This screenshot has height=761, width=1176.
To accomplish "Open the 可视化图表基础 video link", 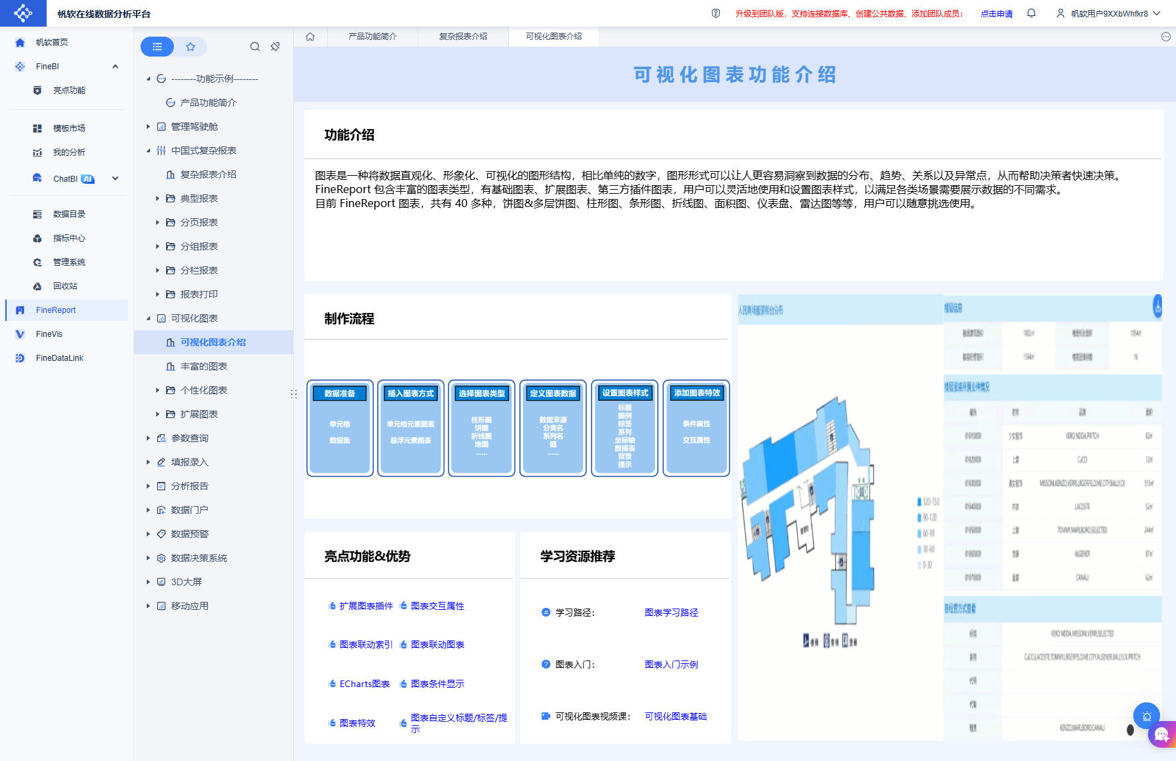I will point(676,716).
